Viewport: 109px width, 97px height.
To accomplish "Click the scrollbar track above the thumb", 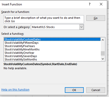I will point(103,47).
